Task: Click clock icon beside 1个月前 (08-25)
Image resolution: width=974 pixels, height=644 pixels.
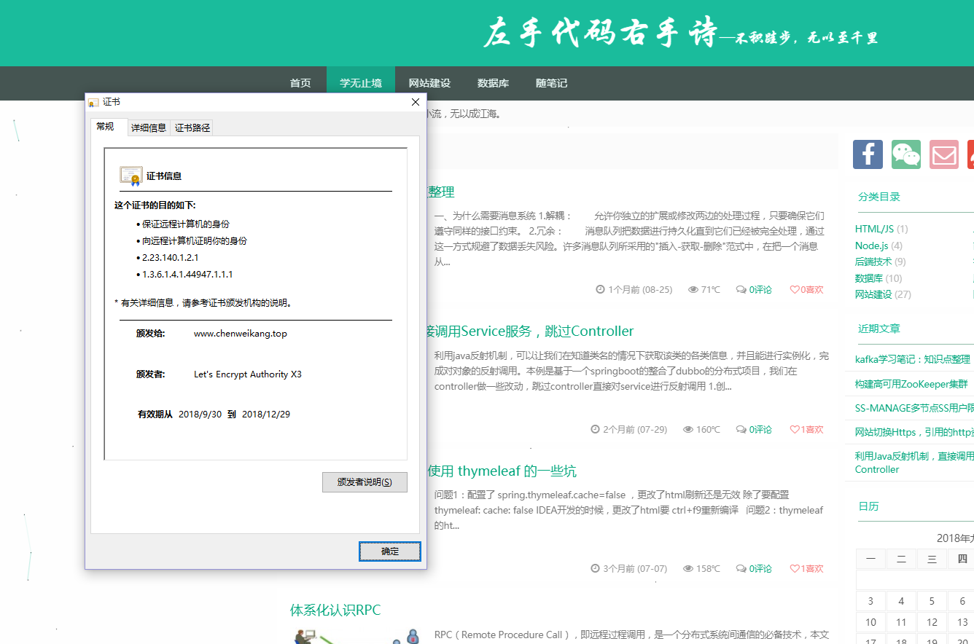Action: [601, 290]
